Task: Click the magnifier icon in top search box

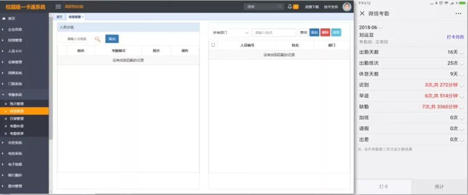Action: [x=280, y=6]
